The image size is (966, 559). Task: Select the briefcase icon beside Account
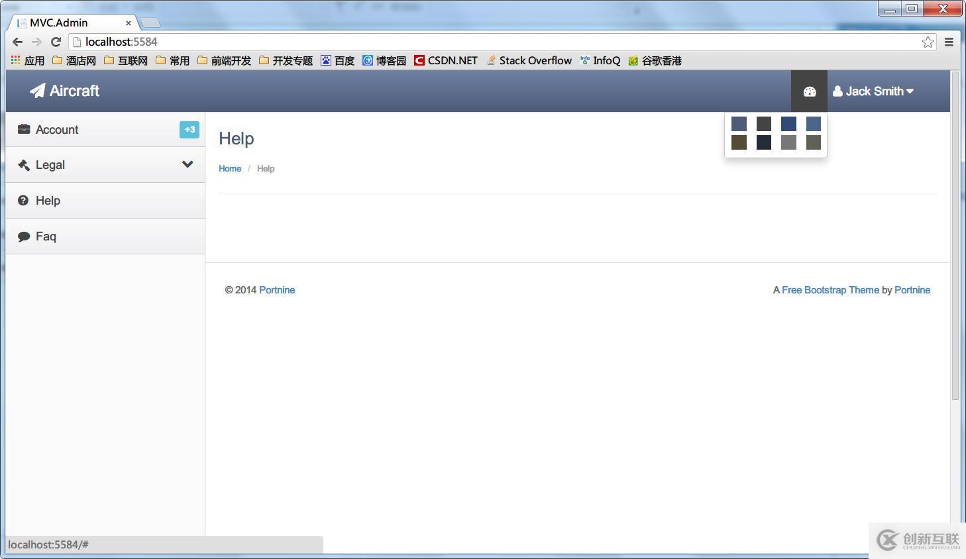click(23, 129)
